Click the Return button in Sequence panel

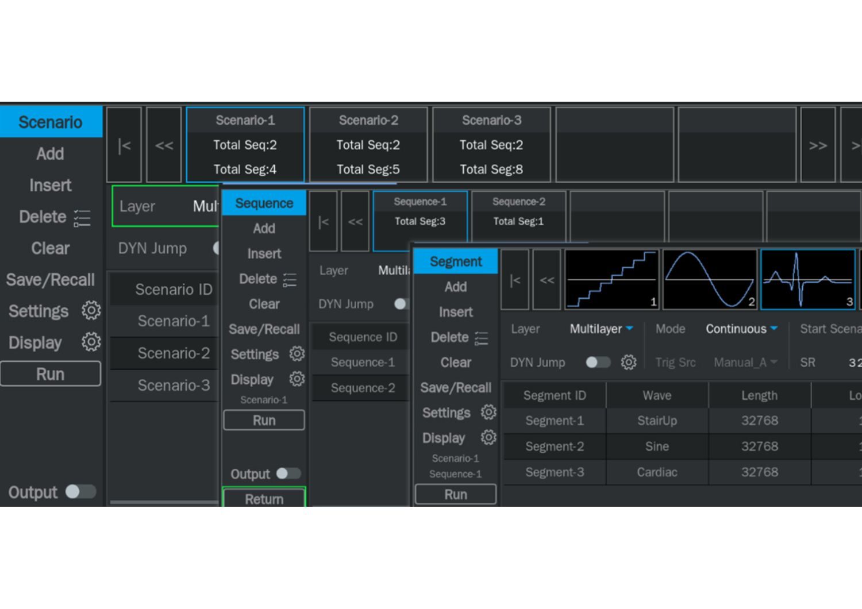tap(264, 498)
